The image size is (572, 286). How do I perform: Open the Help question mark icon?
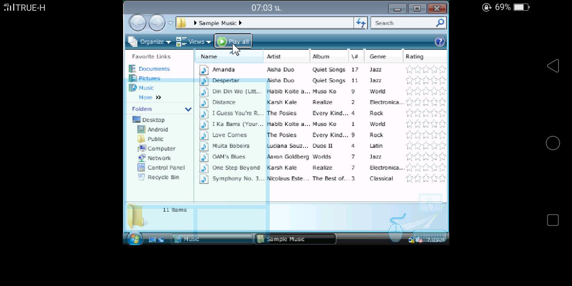click(x=439, y=42)
